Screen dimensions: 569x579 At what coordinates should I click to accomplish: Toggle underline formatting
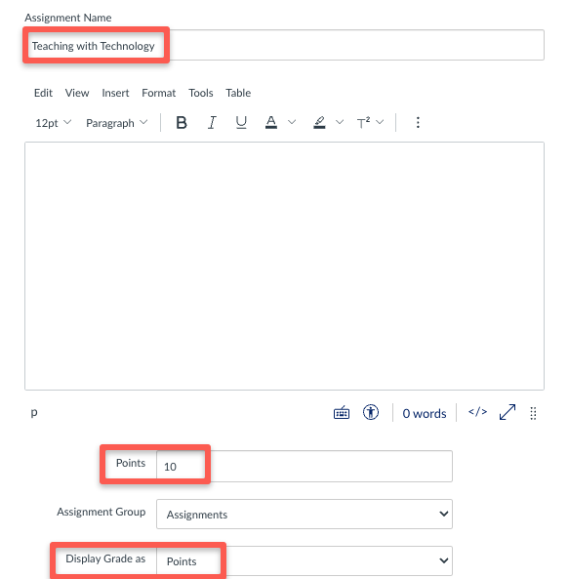[241, 123]
